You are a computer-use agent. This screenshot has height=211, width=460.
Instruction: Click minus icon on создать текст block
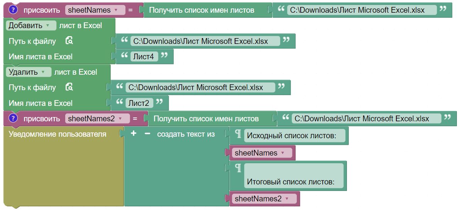point(147,134)
